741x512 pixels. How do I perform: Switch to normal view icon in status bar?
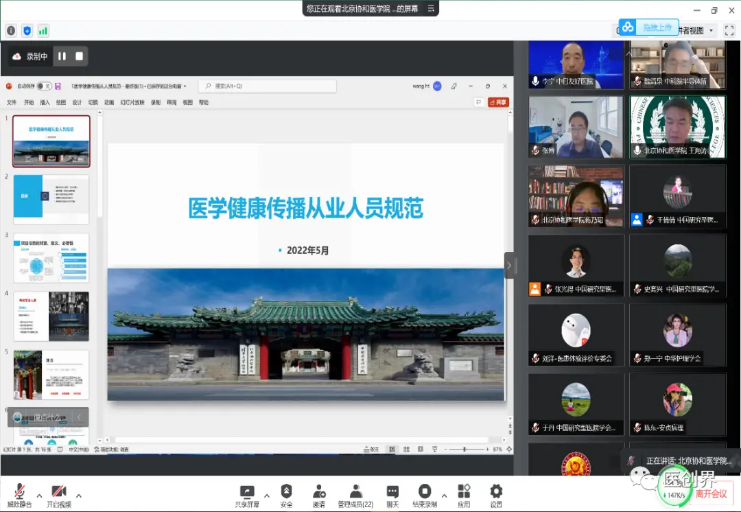(392, 449)
